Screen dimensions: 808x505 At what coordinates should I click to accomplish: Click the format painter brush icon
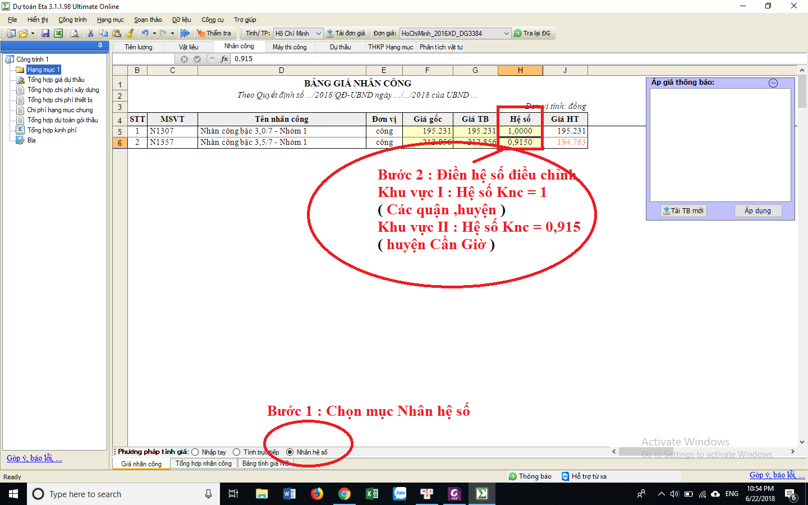(x=130, y=34)
